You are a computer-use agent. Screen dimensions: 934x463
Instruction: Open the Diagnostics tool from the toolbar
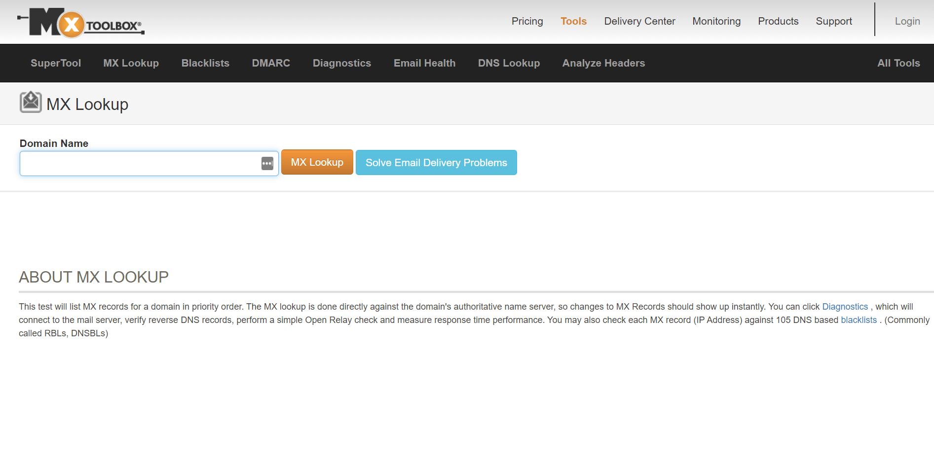click(341, 63)
